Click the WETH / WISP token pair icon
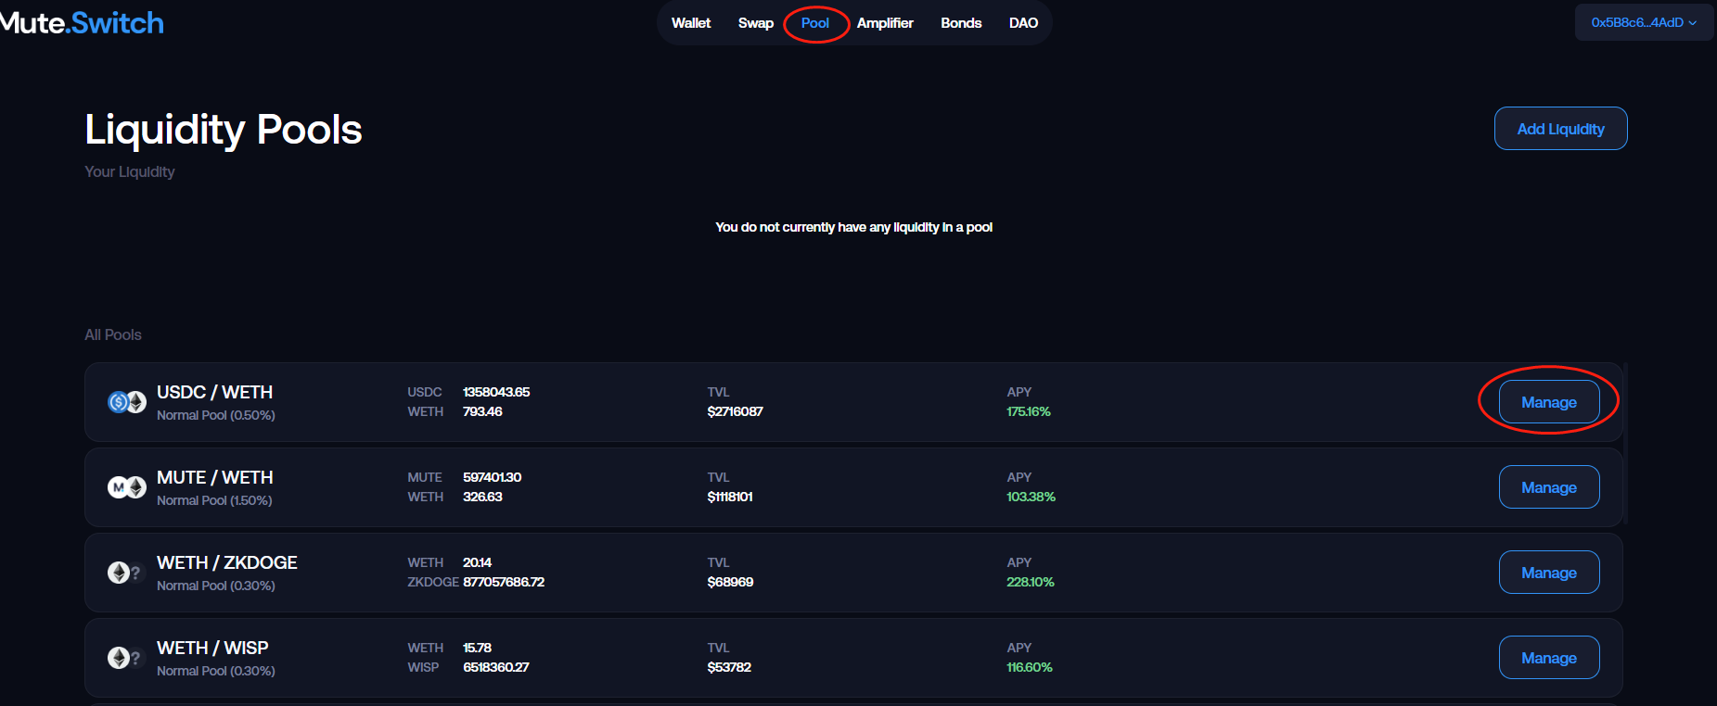 [x=125, y=658]
